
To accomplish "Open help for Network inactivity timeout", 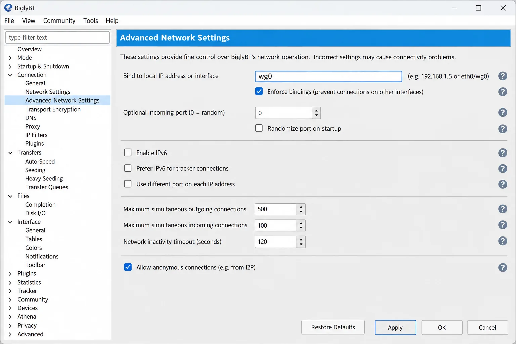I will [x=503, y=241].
